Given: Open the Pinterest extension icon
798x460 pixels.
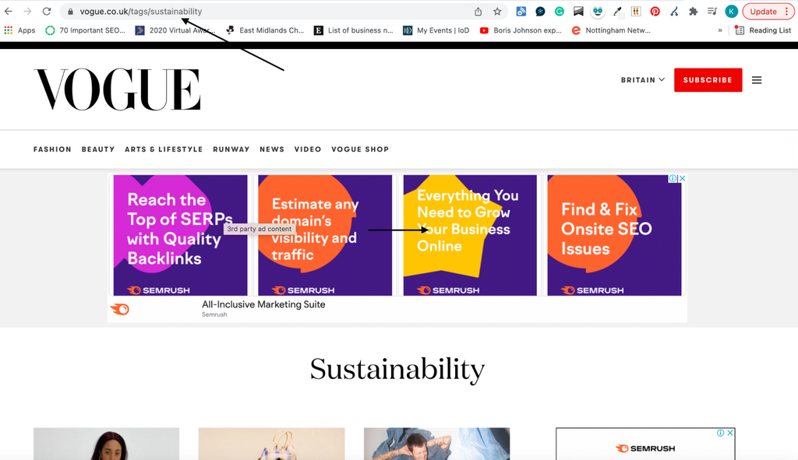Looking at the screenshot, I should tap(655, 12).
